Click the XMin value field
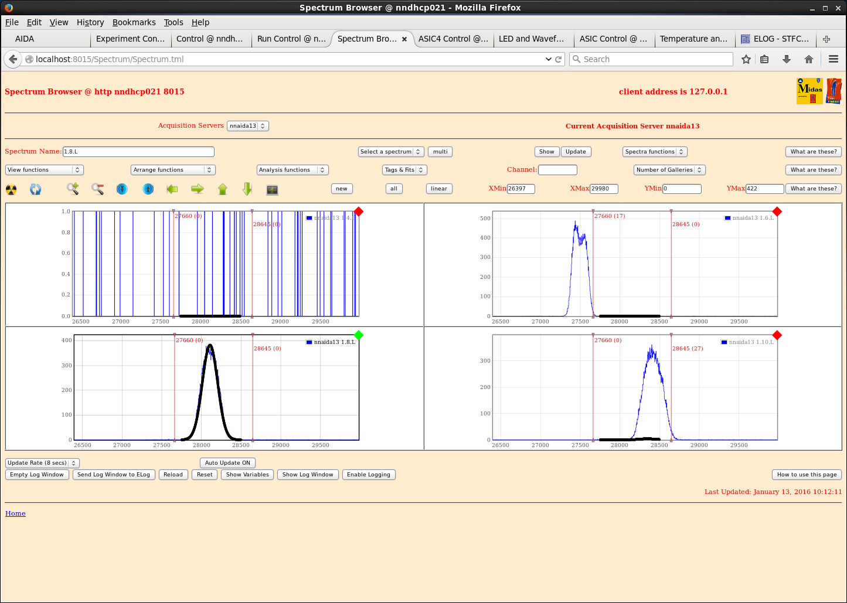This screenshot has height=603, width=847. tap(521, 189)
